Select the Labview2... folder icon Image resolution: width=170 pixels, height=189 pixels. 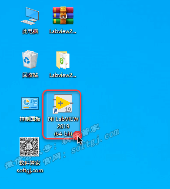tap(63, 60)
